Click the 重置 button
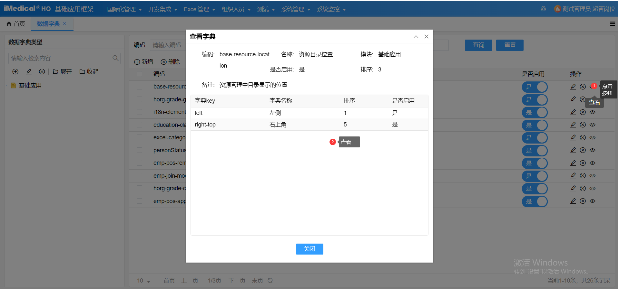The image size is (619, 289). [510, 45]
